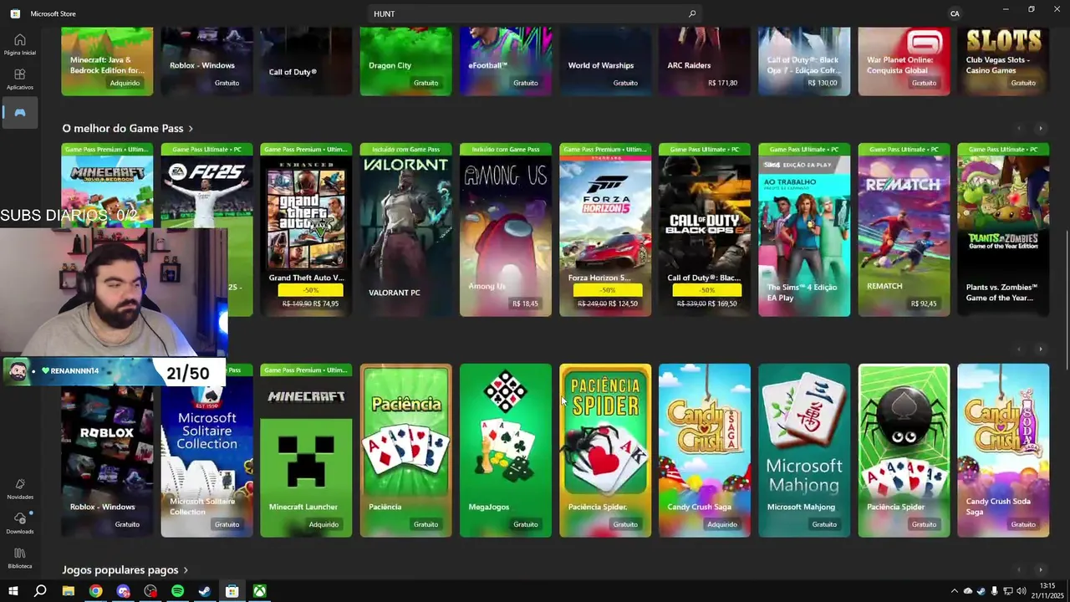
Task: Open the War Planet Online card
Action: (x=904, y=61)
